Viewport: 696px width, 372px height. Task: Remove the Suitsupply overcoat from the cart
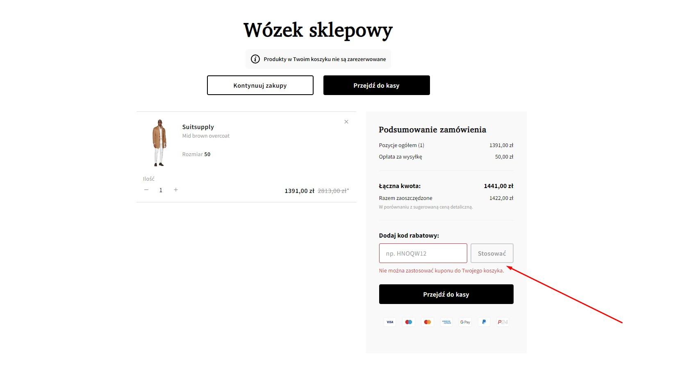click(346, 122)
